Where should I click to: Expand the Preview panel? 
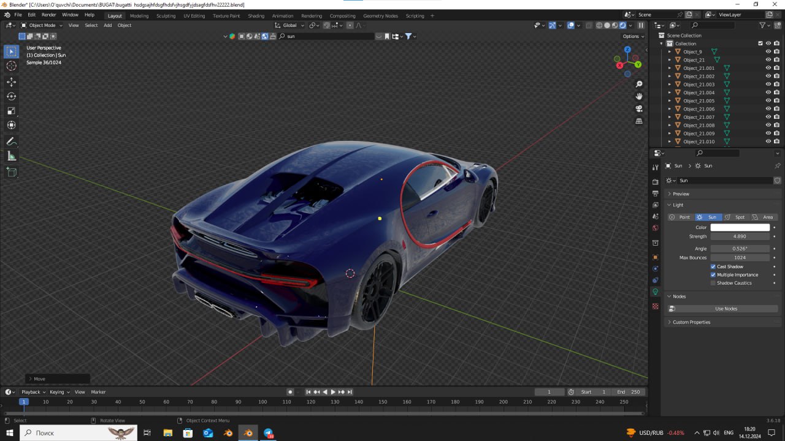click(x=681, y=194)
